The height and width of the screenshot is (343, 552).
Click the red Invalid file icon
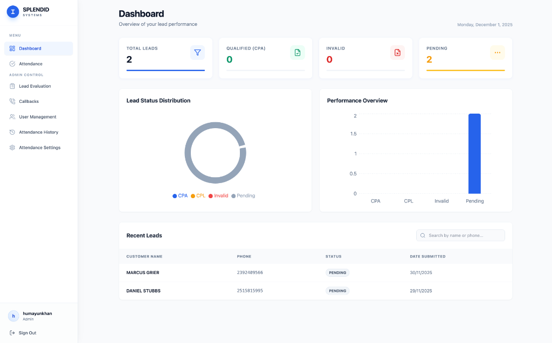397,53
